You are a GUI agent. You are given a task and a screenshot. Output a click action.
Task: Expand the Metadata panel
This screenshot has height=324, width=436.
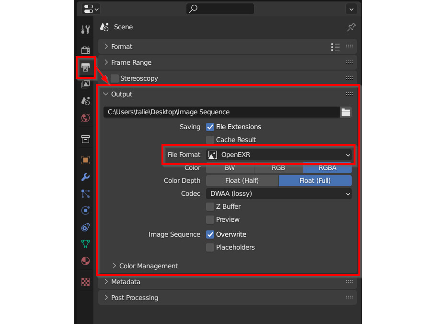coord(126,282)
